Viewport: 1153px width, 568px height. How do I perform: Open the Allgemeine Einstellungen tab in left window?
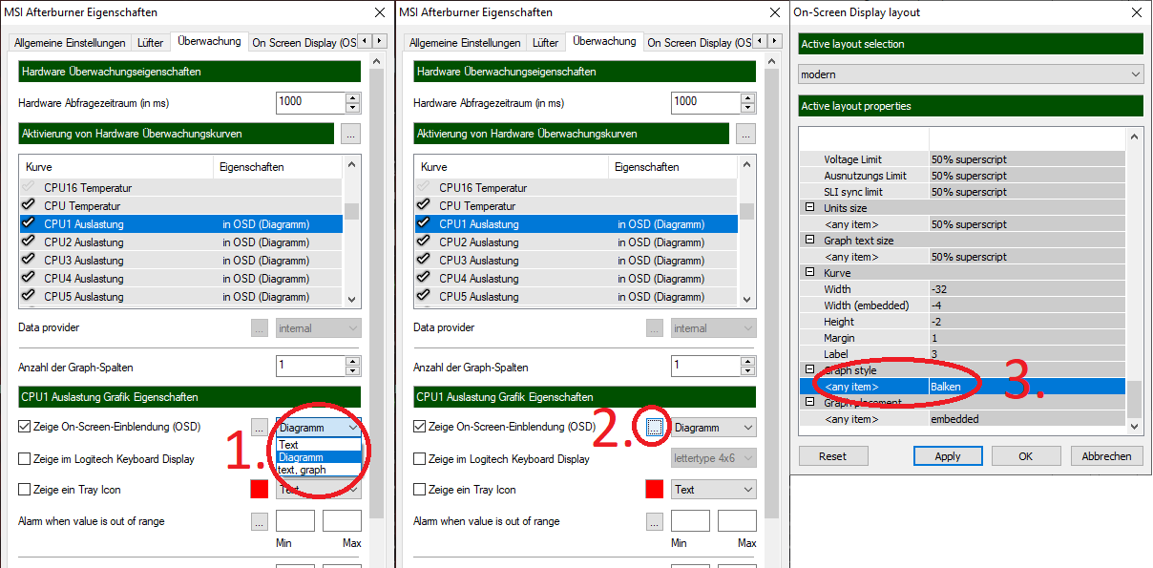(70, 43)
